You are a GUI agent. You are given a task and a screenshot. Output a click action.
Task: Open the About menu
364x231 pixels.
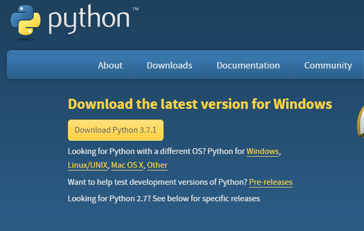point(110,65)
